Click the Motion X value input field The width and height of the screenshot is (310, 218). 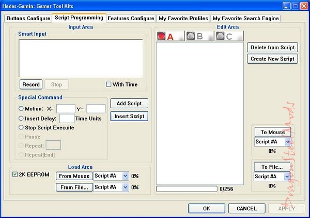66,109
